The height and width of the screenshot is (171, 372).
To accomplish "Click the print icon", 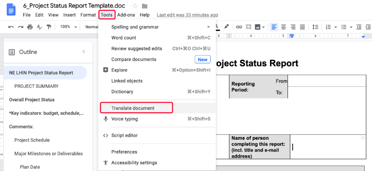I will (30, 27).
